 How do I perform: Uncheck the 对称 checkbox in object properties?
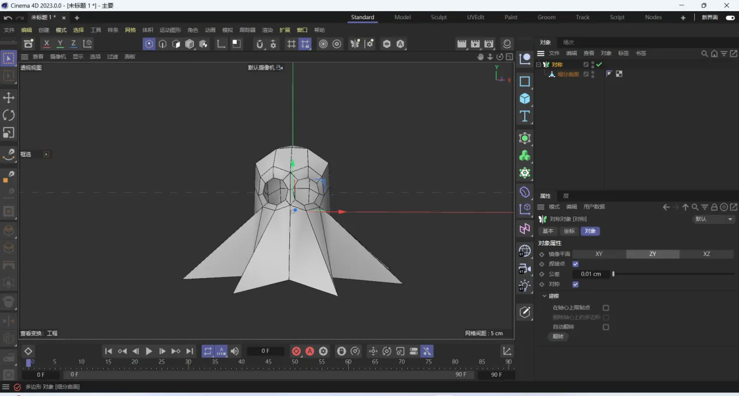(576, 284)
